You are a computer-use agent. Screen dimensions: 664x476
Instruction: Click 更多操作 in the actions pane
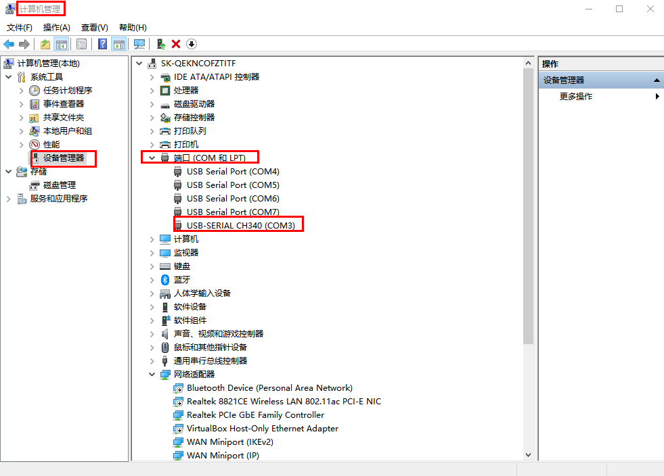point(575,97)
